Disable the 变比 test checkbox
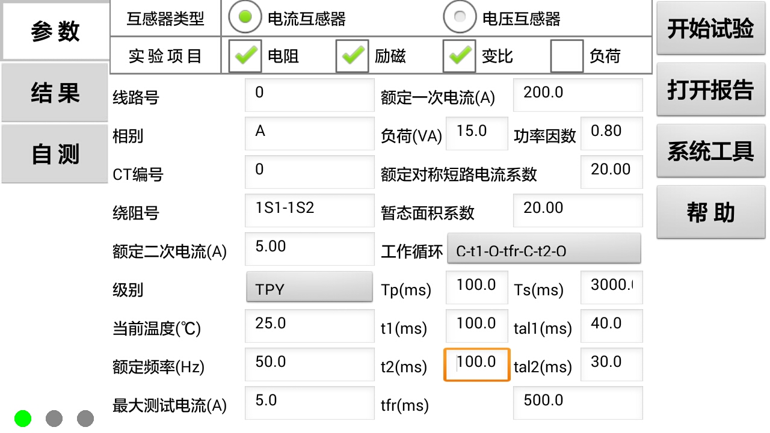The image size is (770, 433). click(459, 56)
